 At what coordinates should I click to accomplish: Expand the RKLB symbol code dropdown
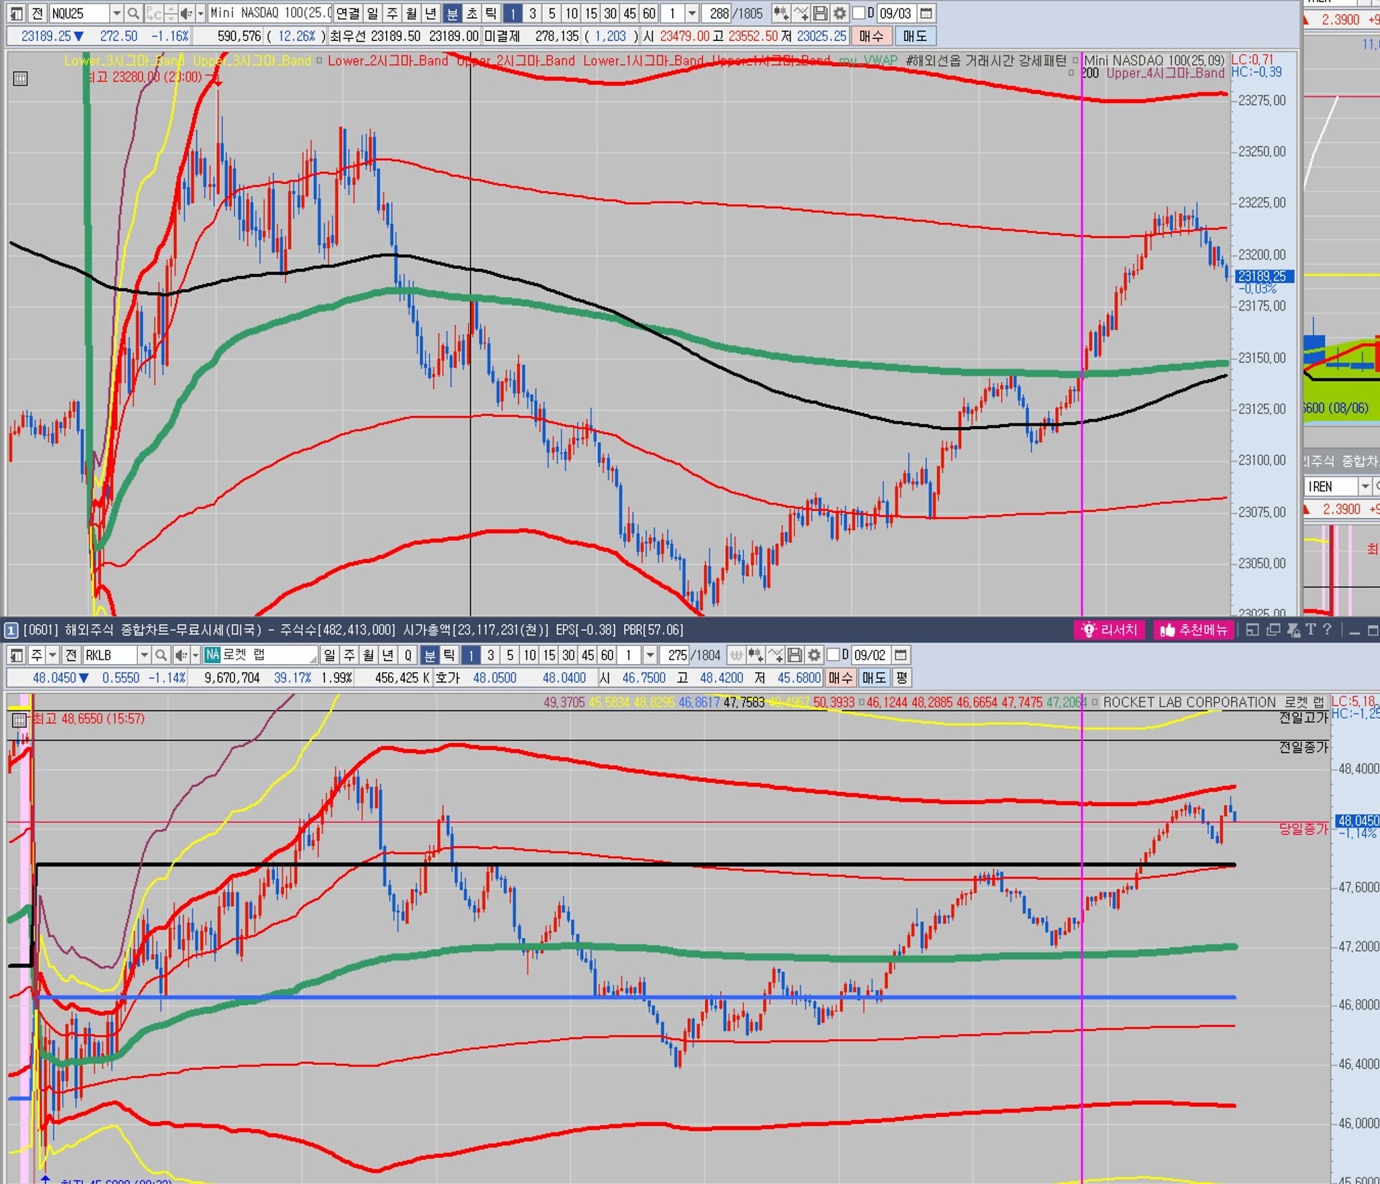(144, 655)
